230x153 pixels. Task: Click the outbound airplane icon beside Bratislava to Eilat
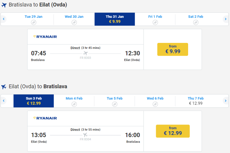(x=4, y=5)
